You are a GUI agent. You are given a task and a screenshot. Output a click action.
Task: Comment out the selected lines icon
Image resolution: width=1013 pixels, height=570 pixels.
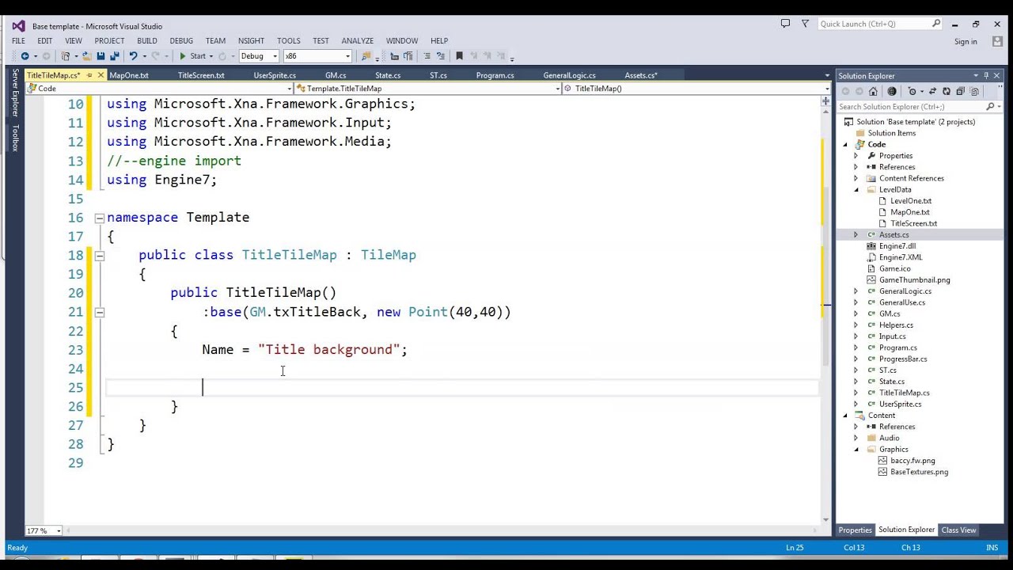(427, 56)
